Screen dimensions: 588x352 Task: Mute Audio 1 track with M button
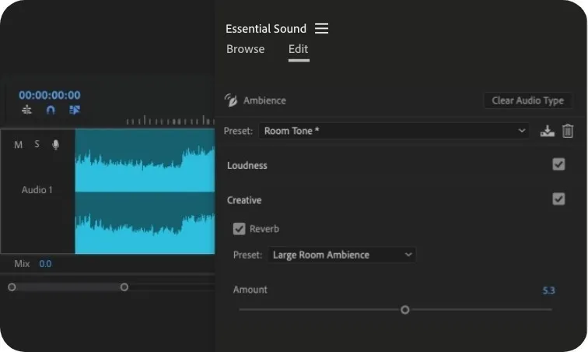click(x=18, y=145)
